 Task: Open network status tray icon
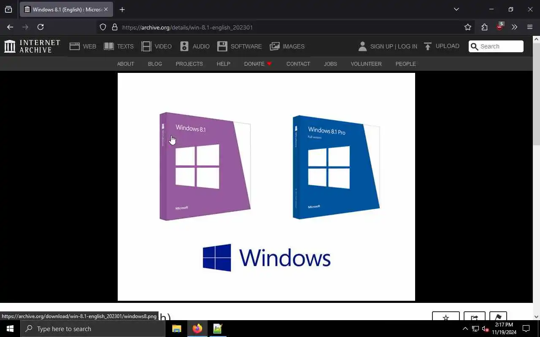[x=475, y=329]
